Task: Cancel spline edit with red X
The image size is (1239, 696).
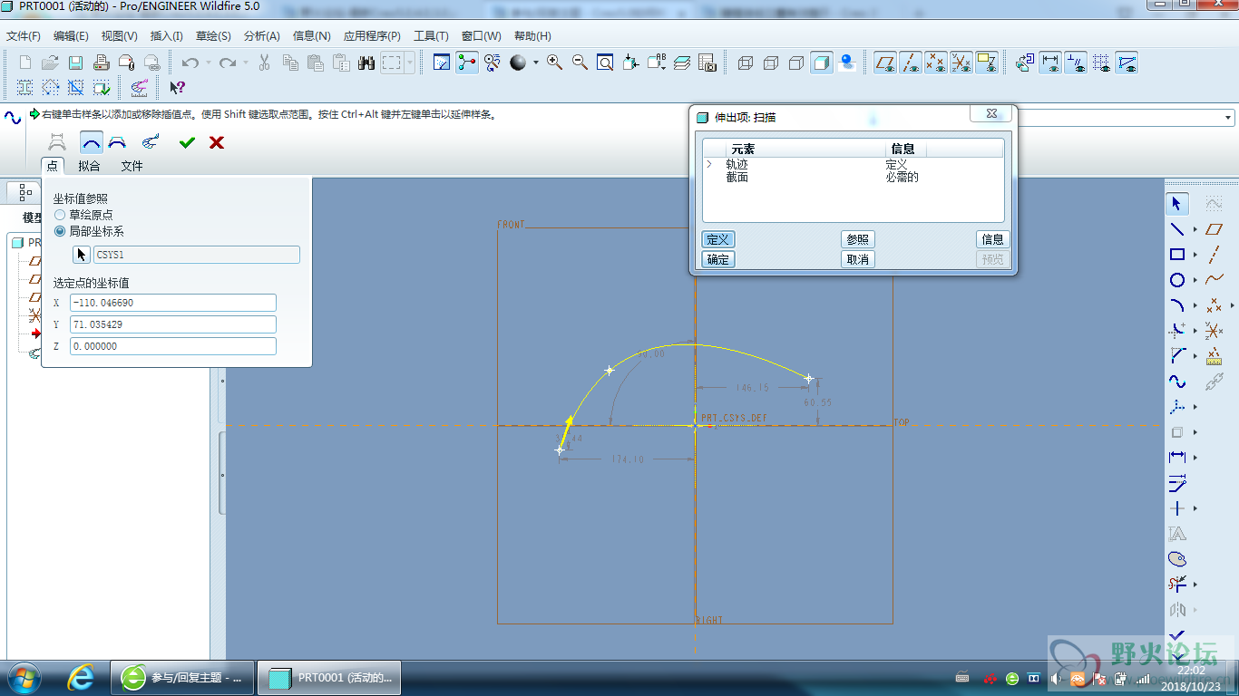Action: pos(217,142)
